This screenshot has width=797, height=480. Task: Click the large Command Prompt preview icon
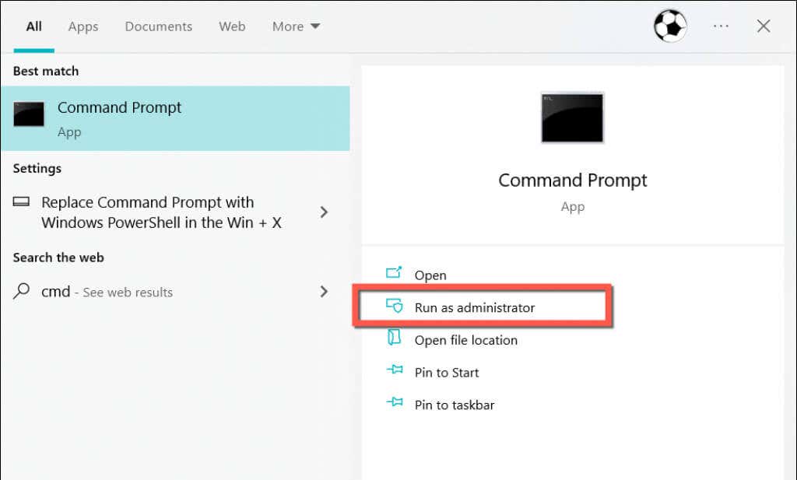(x=572, y=117)
